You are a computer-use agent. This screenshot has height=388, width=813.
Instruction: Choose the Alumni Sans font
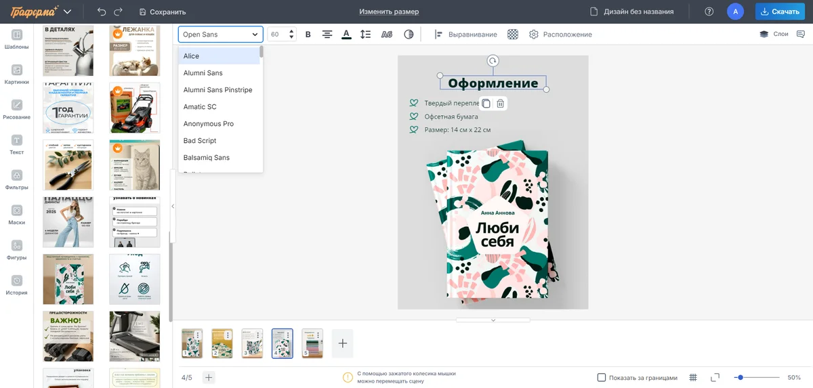click(219, 73)
